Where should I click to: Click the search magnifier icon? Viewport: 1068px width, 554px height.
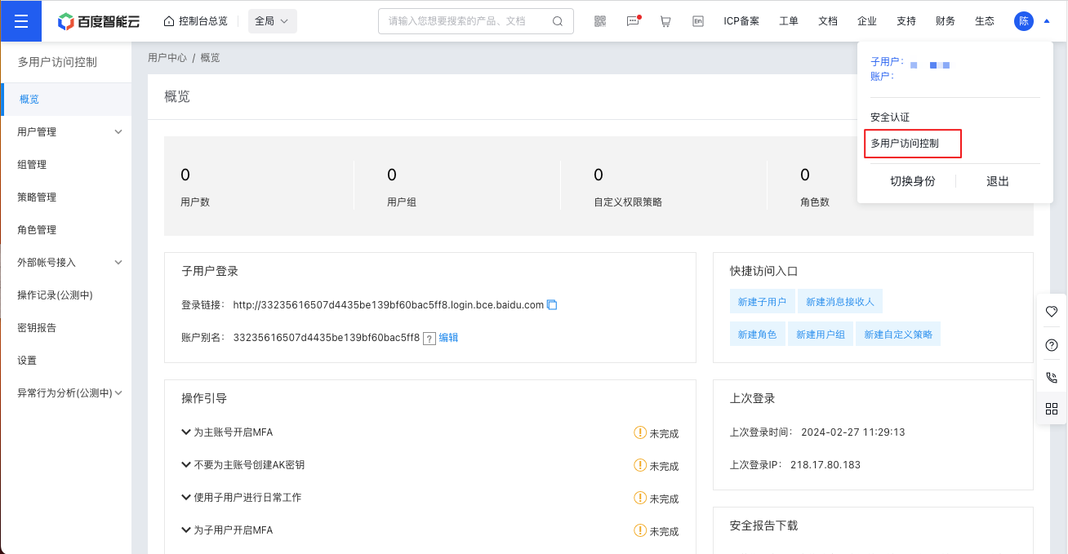tap(558, 21)
